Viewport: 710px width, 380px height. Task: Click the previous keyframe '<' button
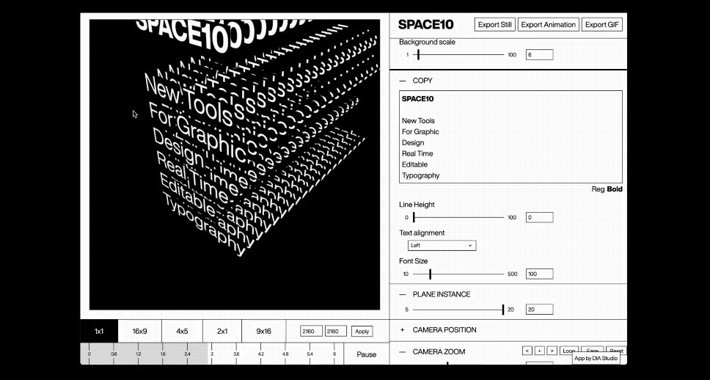pyautogui.click(x=527, y=351)
